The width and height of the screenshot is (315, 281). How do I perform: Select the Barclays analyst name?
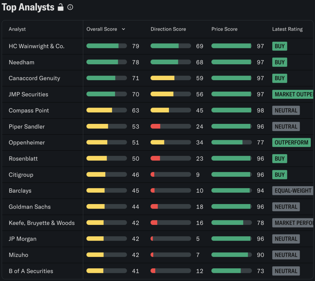[x=20, y=191]
